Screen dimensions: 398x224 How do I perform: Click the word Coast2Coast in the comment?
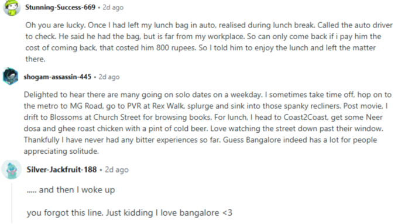click(x=303, y=117)
